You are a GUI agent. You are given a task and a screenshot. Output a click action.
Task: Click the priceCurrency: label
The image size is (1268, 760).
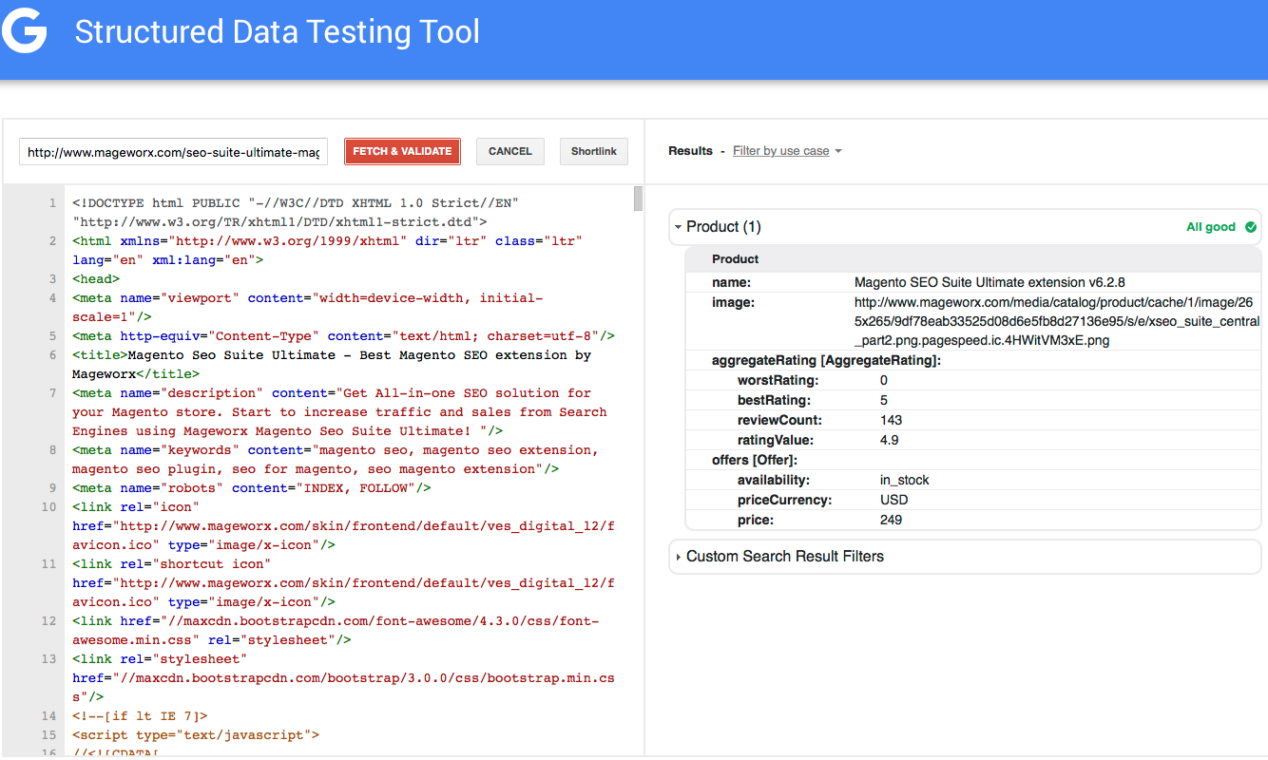(784, 501)
